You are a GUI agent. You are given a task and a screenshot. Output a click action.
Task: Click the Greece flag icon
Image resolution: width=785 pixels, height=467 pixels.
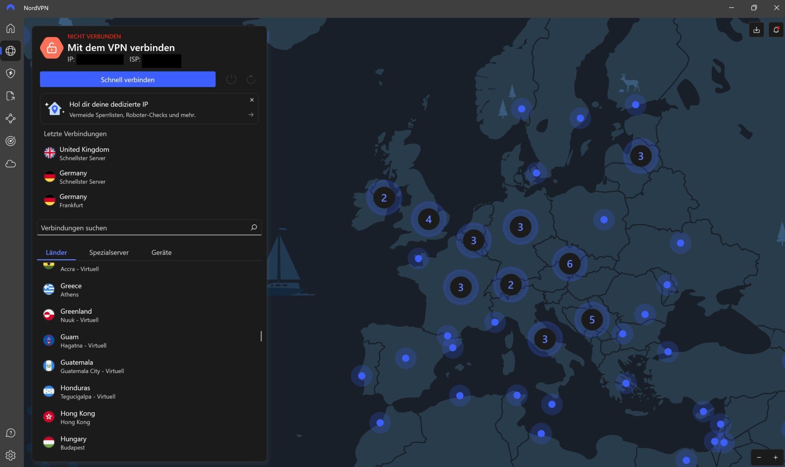49,289
